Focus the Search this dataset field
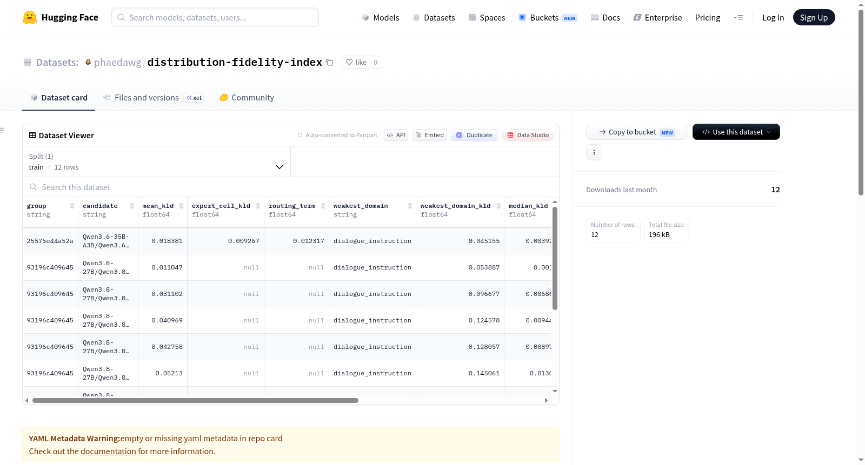This screenshot has width=865, height=465. pyautogui.click(x=291, y=187)
